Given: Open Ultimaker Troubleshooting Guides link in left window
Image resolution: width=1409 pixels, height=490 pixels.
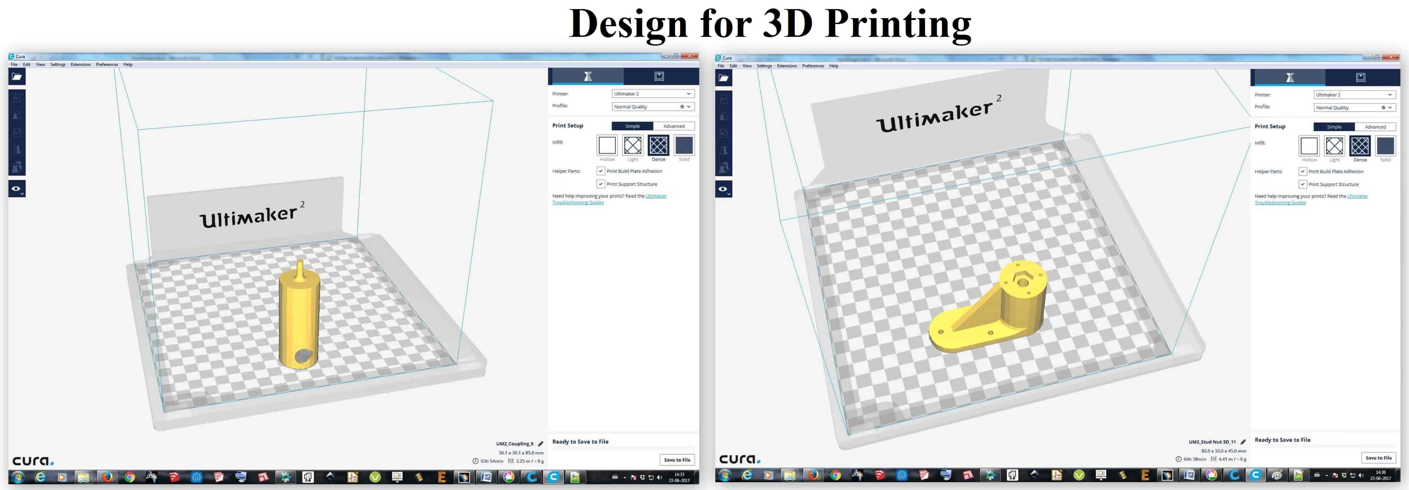Looking at the screenshot, I should pos(609,199).
